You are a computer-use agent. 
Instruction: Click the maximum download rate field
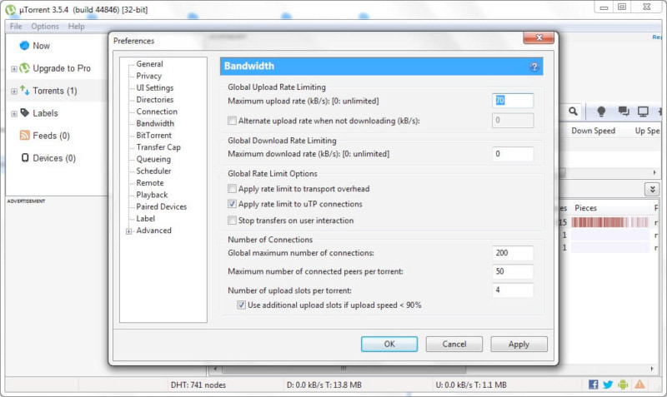(513, 154)
